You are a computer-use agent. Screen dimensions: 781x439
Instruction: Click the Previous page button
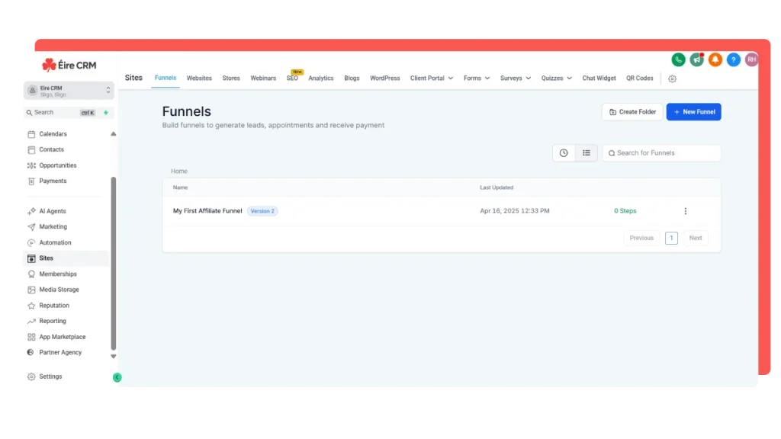[641, 238]
